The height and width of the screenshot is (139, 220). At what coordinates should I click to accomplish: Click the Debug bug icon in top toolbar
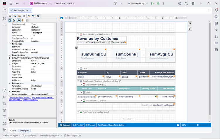(x=158, y=4)
